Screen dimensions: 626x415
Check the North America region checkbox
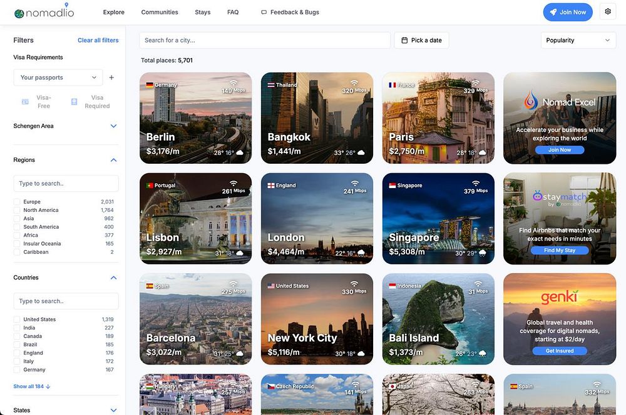pos(17,210)
